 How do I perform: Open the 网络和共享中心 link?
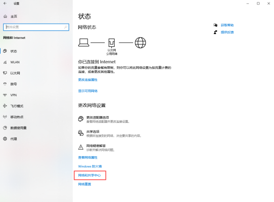point(90,175)
